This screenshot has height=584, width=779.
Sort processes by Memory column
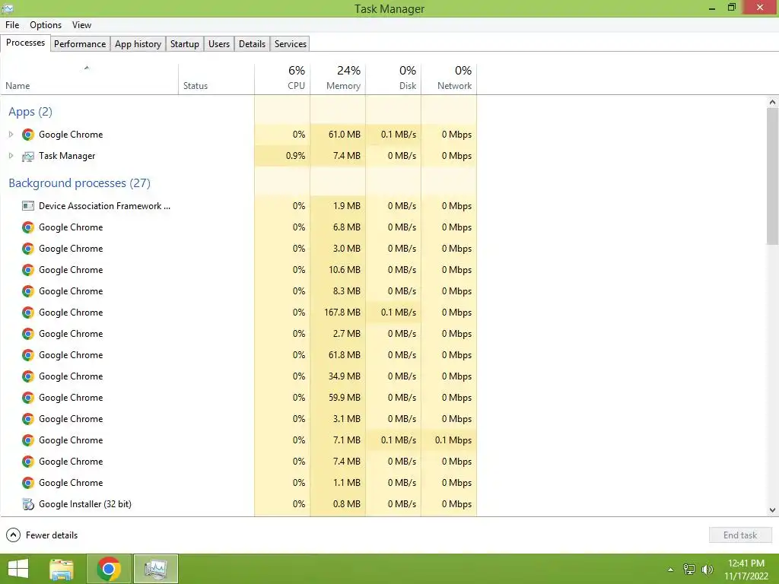click(338, 78)
